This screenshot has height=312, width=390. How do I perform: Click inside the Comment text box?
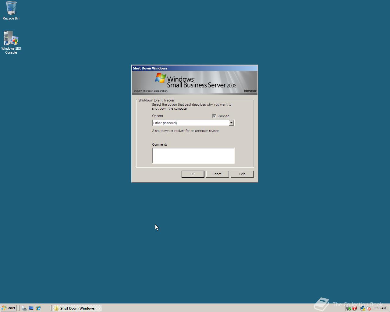[x=193, y=156]
